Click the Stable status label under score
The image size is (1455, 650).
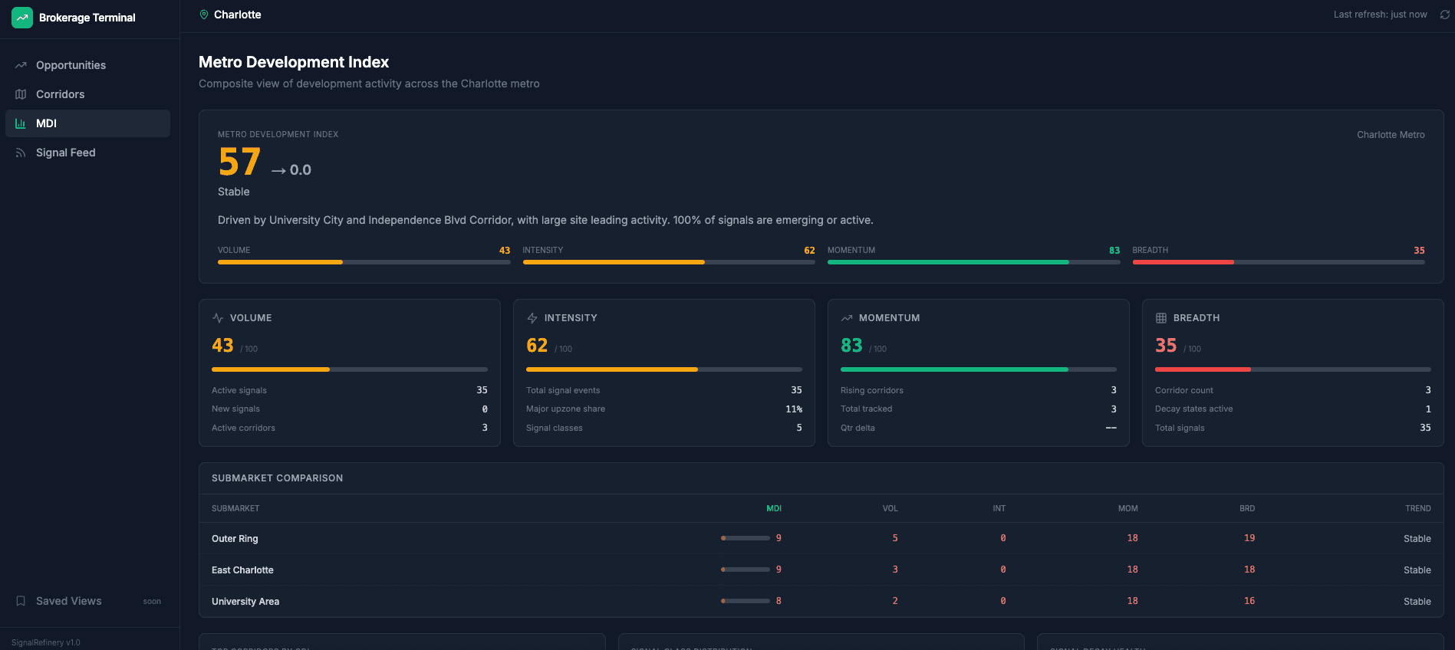[x=234, y=192]
